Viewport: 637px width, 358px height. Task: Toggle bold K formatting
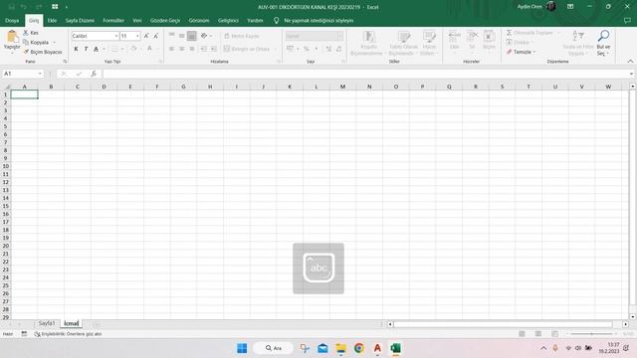(x=76, y=49)
